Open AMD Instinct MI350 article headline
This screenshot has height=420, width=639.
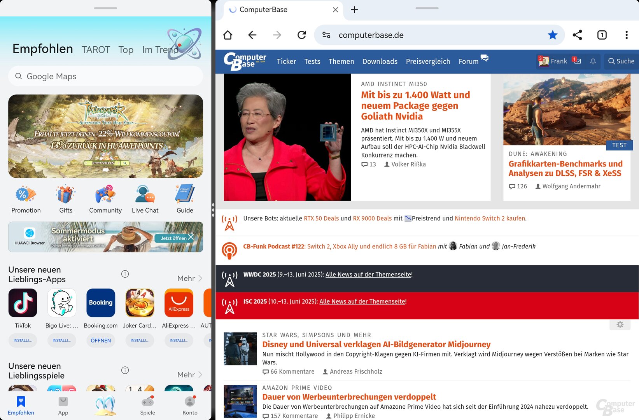[415, 105]
